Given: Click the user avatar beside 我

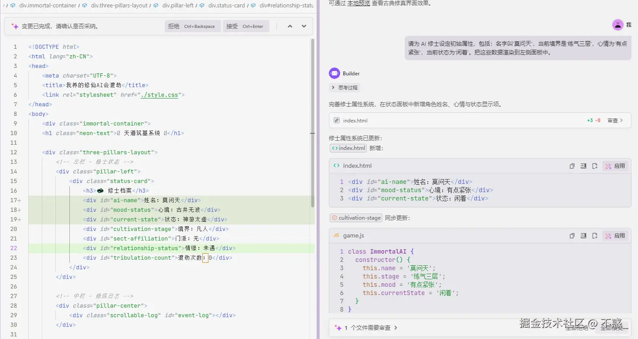Looking at the screenshot, I should 618,25.
